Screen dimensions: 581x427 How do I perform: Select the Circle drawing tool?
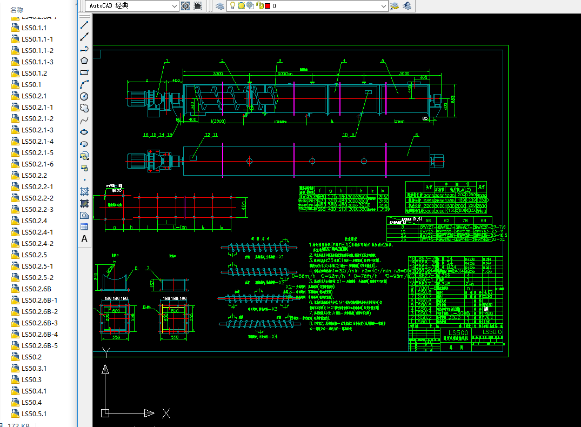84,96
